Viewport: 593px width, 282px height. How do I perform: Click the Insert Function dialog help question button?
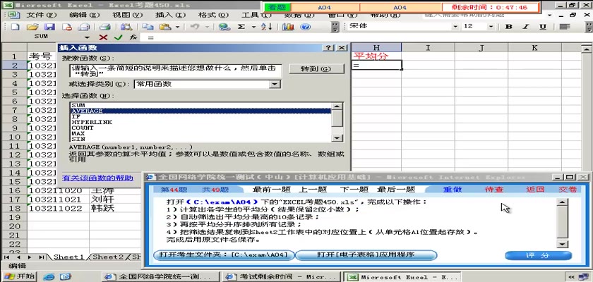pos(329,48)
